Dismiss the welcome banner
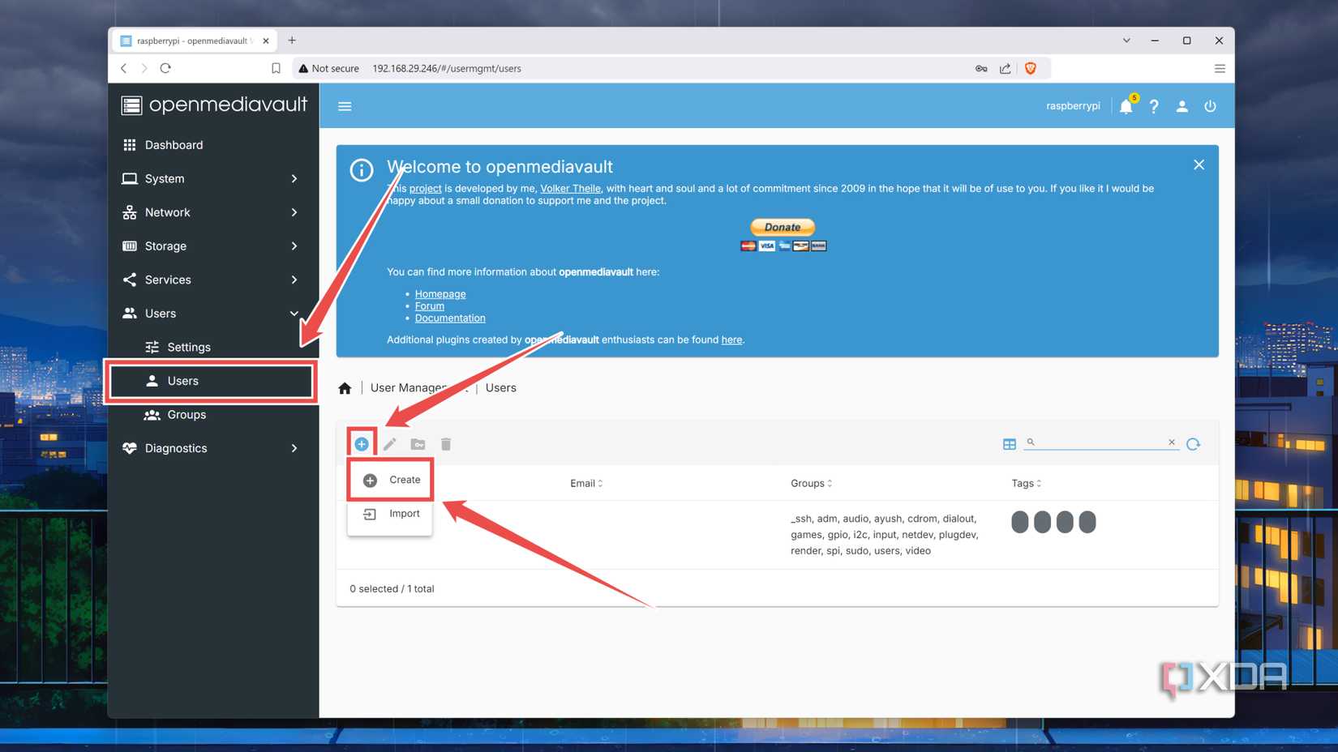Screen dimensions: 1338x752 point(1199,164)
